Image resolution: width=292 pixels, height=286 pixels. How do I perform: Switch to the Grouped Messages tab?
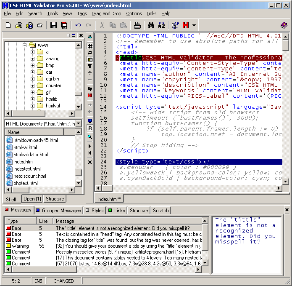59,210
